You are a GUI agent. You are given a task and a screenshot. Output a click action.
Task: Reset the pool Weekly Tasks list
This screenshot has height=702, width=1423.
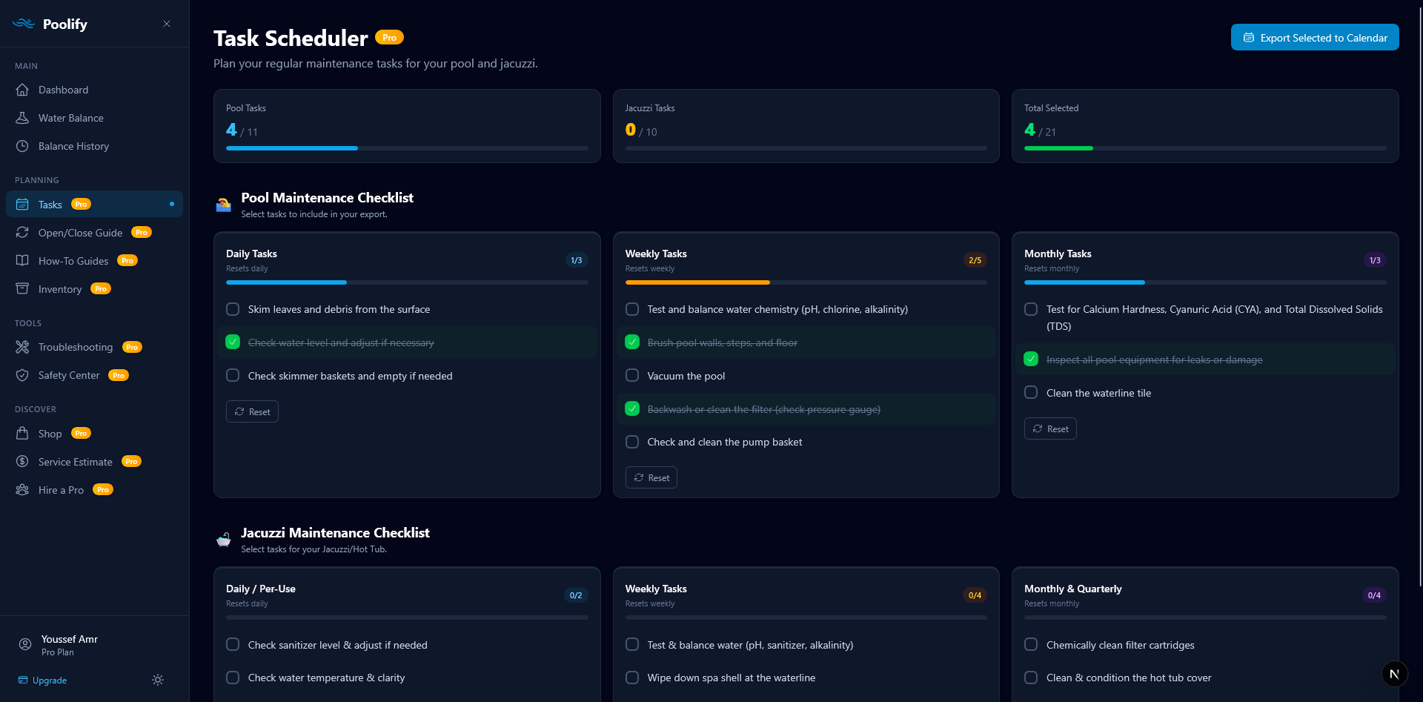pyautogui.click(x=651, y=477)
